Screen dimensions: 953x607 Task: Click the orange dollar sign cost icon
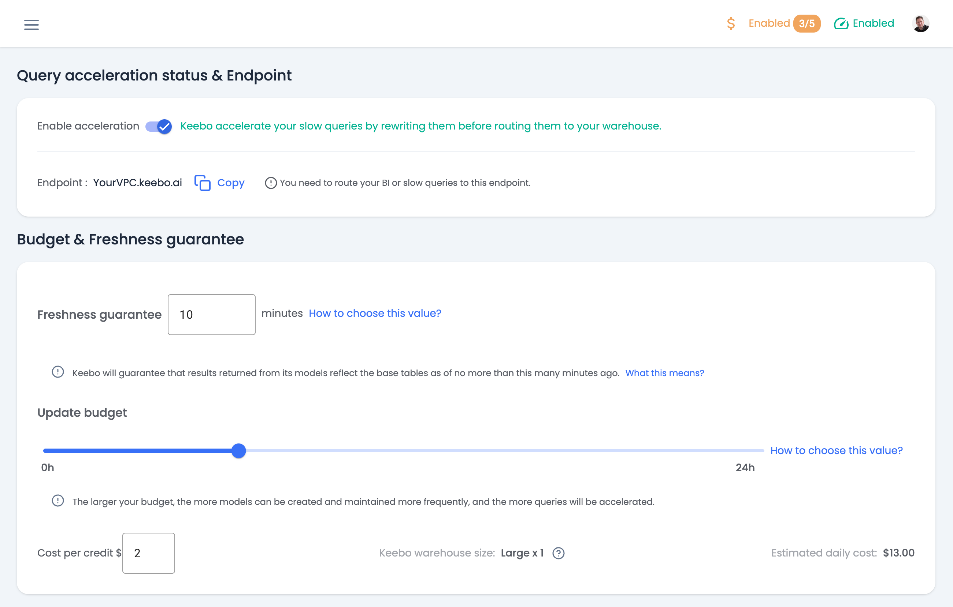[731, 23]
